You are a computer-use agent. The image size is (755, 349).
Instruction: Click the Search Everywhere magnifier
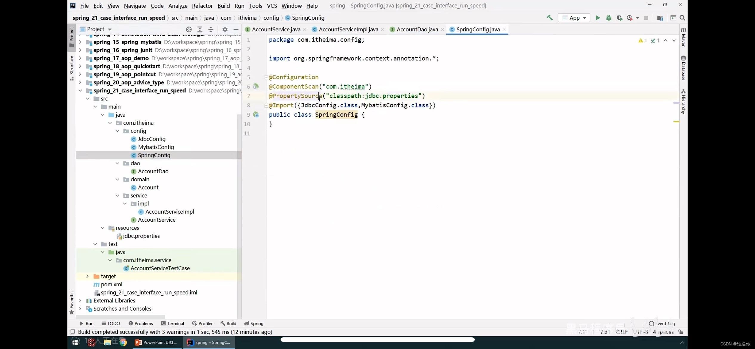click(x=682, y=18)
